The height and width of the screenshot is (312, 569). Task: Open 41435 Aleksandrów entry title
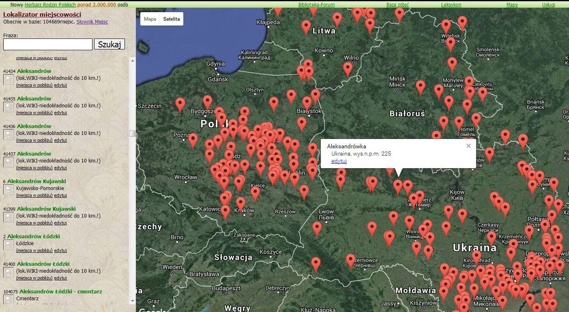coord(34,99)
